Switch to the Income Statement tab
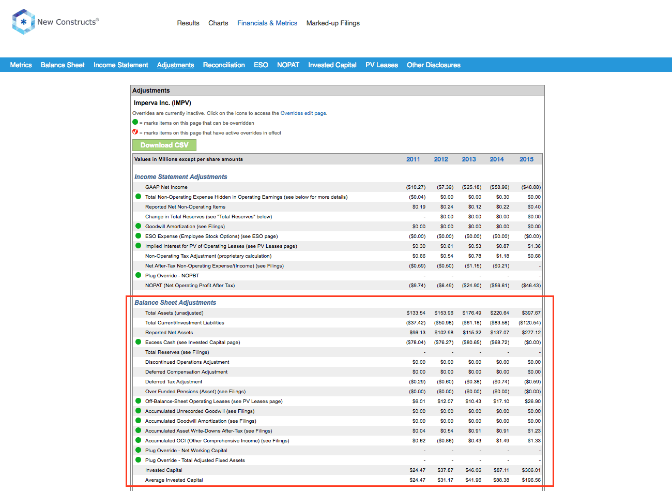Image resolution: width=672 pixels, height=491 pixels. click(x=120, y=65)
